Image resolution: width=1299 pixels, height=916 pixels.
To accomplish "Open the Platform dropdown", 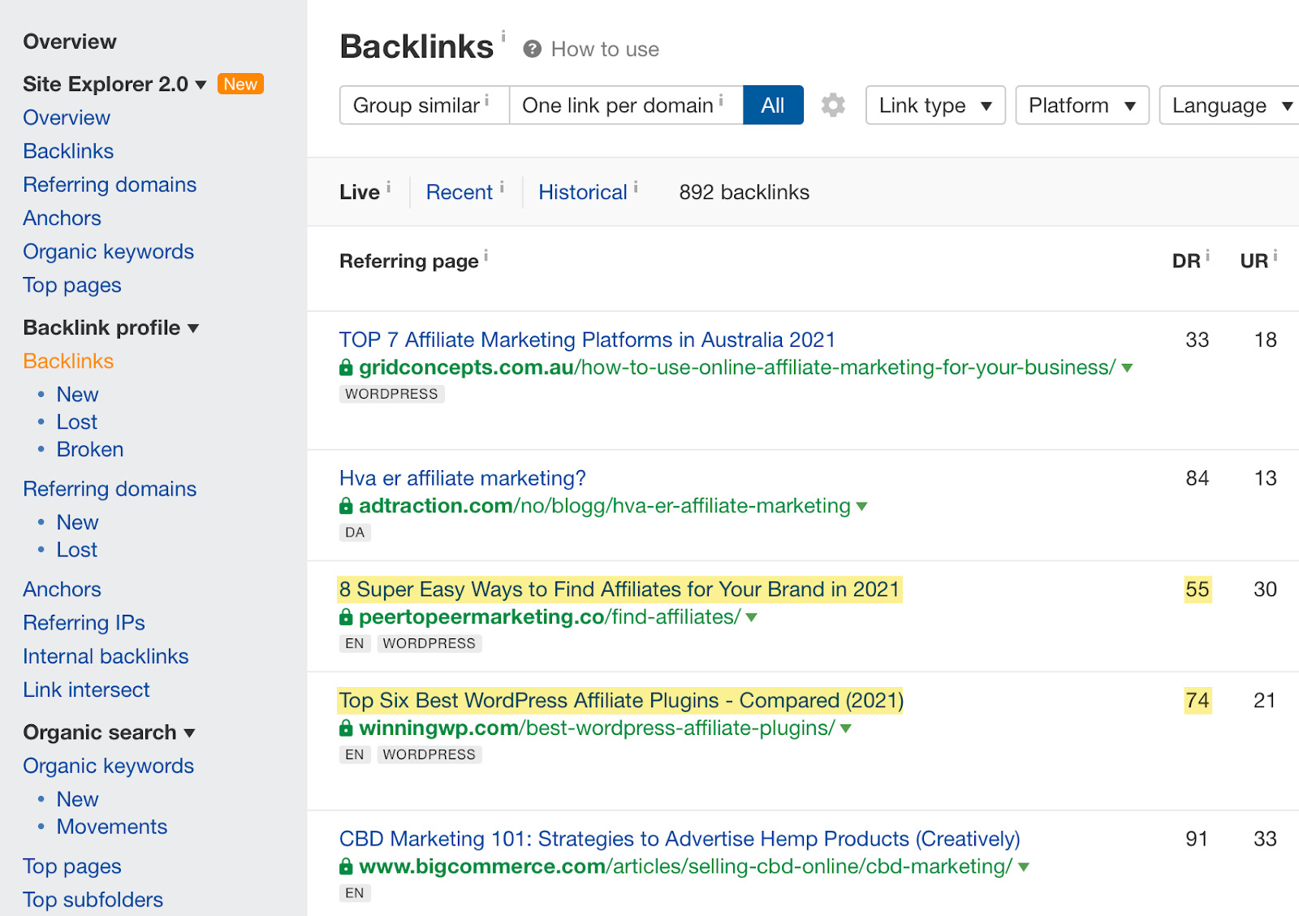I will pyautogui.click(x=1081, y=105).
